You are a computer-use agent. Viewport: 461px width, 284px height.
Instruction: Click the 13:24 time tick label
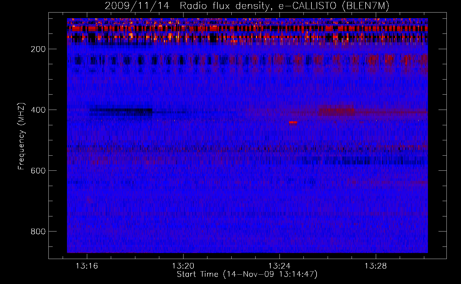click(280, 266)
